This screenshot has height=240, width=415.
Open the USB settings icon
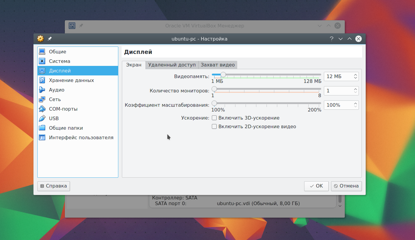tap(42, 118)
